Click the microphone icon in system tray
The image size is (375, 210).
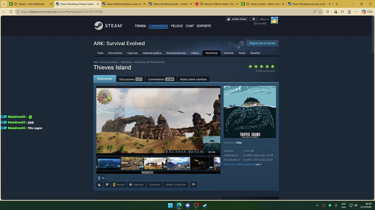coord(336,205)
